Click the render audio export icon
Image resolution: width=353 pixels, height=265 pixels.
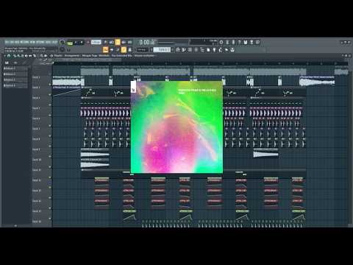pyautogui.click(x=252, y=42)
